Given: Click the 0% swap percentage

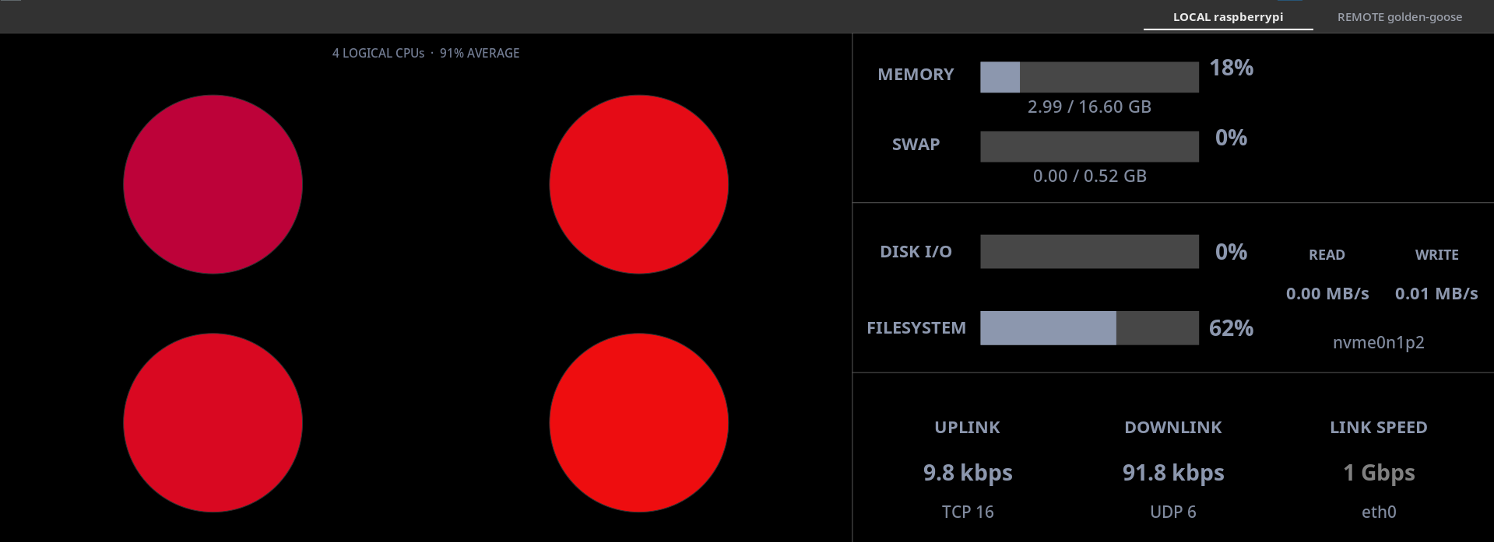Looking at the screenshot, I should click(1231, 138).
